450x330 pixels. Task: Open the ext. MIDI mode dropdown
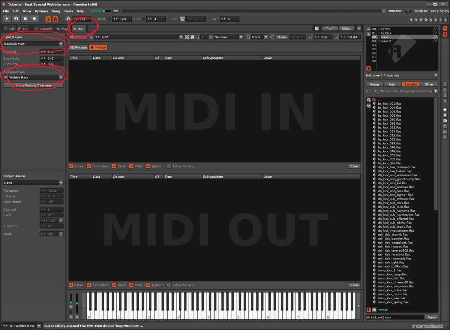click(51, 234)
